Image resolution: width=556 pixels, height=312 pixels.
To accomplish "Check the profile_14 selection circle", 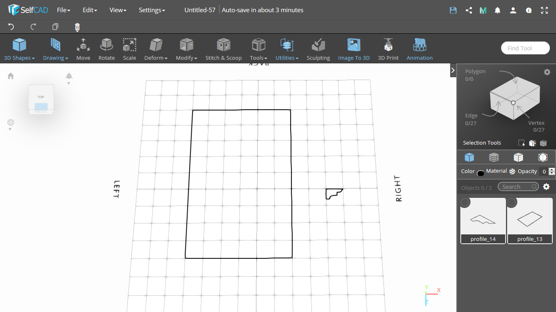I will 465,202.
